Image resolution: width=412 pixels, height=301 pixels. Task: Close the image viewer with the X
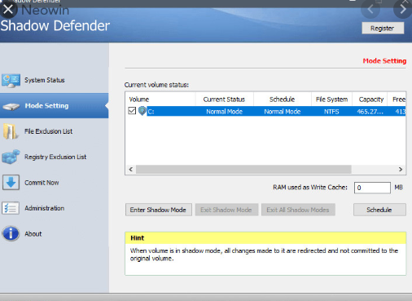[8, 9]
